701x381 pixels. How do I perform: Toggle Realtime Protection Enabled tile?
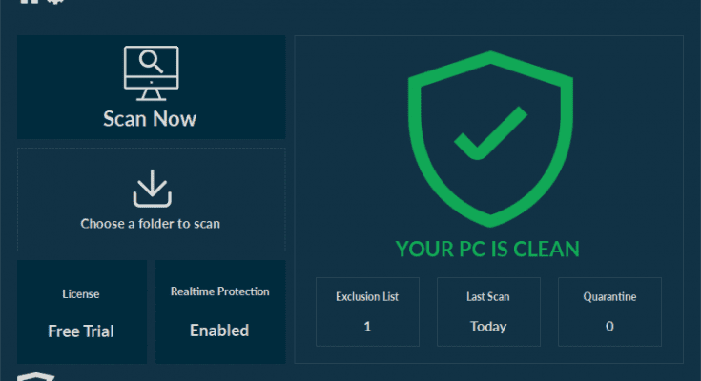point(219,311)
